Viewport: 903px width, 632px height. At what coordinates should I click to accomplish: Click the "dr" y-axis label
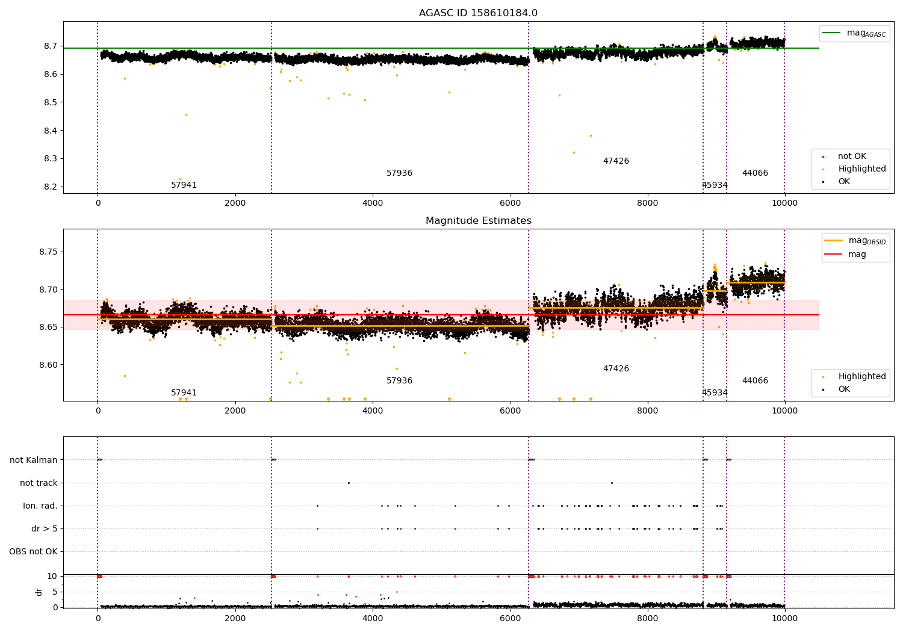click(39, 592)
